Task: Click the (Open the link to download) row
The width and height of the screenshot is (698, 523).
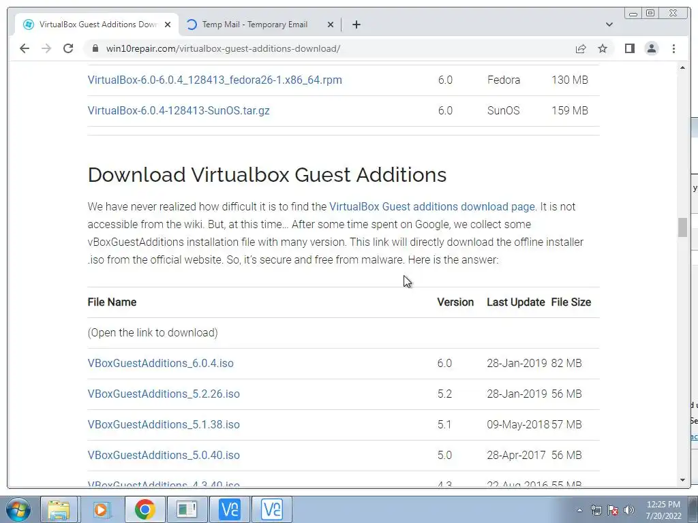Action: point(344,332)
